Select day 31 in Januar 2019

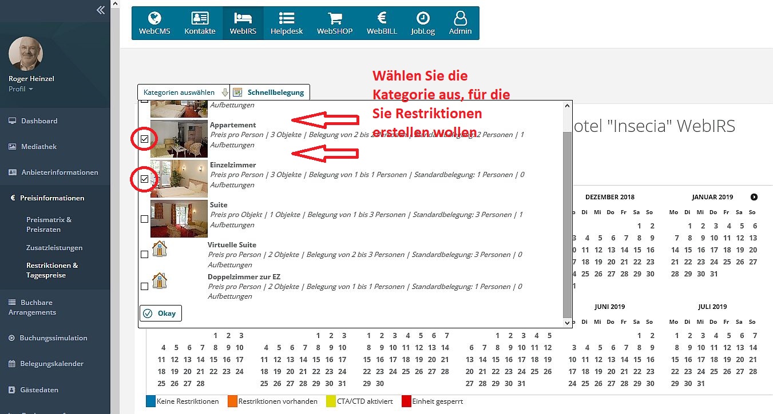713,274
